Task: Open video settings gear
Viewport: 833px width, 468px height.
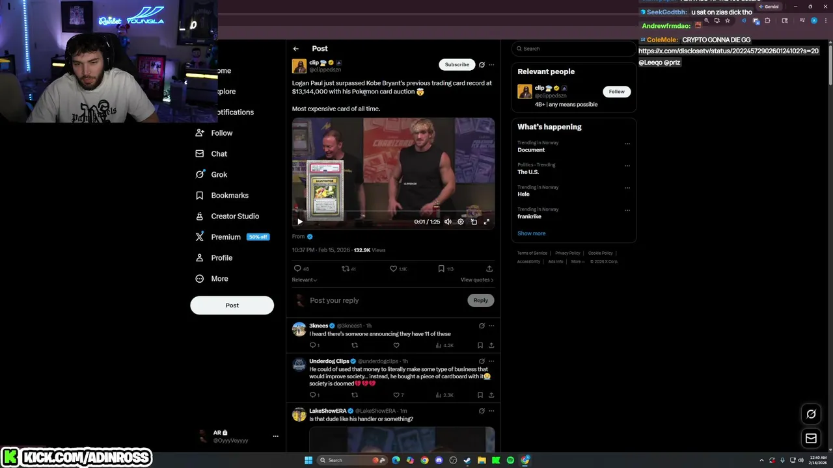Action: 461,222
